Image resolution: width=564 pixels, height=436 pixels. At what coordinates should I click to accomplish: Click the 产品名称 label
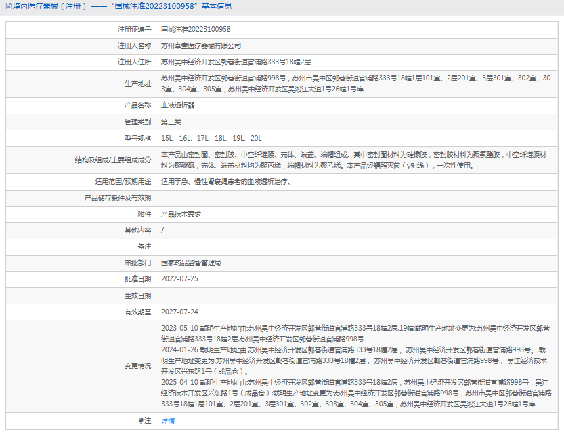pyautogui.click(x=137, y=105)
